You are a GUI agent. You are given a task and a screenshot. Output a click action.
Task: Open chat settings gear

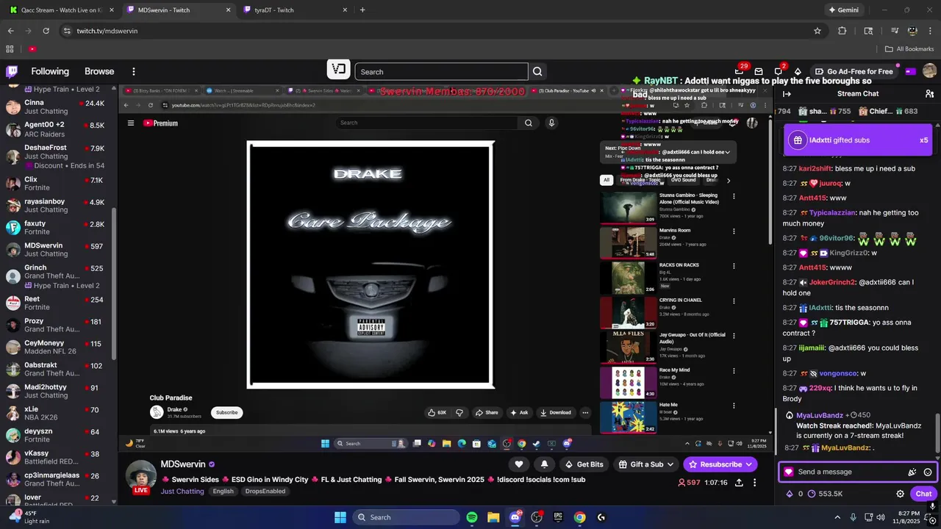tap(900, 494)
